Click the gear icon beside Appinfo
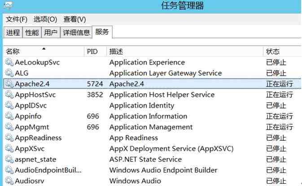 [9, 116]
